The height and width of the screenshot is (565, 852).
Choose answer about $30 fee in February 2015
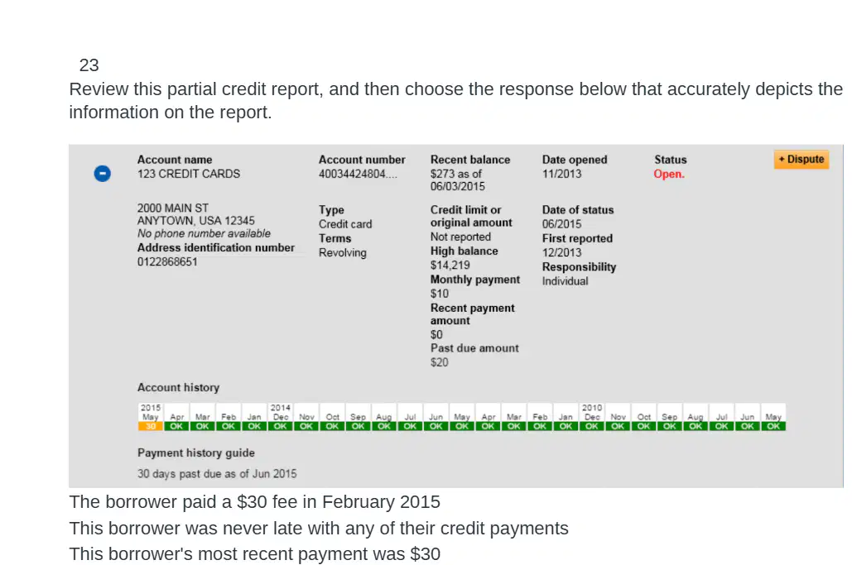point(254,502)
